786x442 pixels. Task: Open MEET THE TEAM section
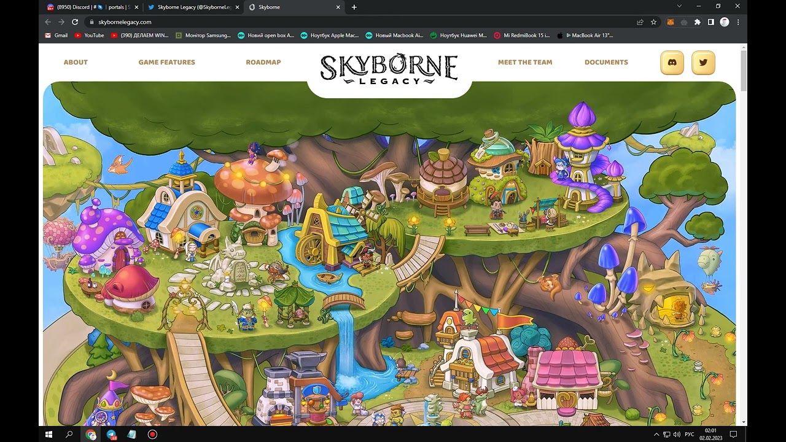coord(525,62)
